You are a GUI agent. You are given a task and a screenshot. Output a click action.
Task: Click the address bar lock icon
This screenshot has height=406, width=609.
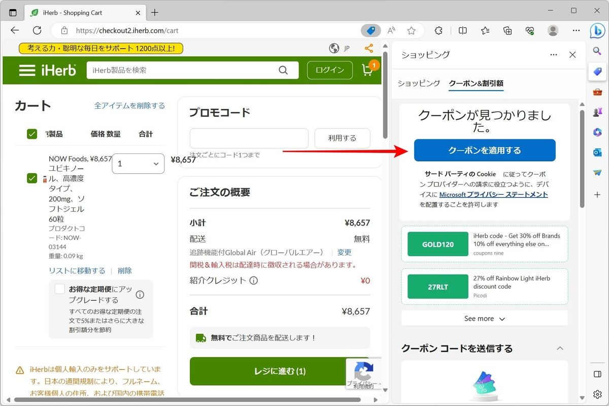[x=63, y=30]
